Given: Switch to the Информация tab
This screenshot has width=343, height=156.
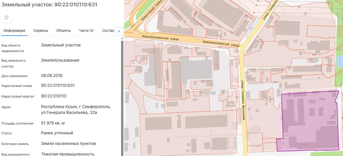Looking at the screenshot, I should 14,31.
